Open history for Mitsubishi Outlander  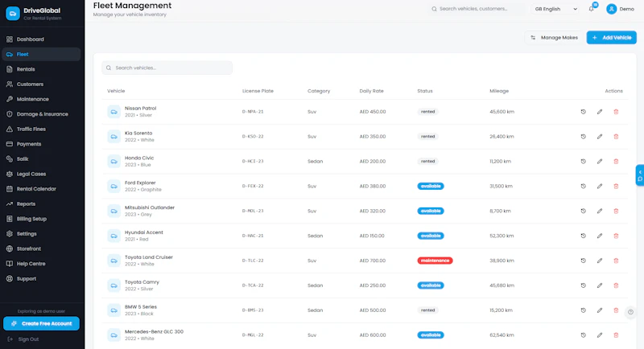pos(583,211)
